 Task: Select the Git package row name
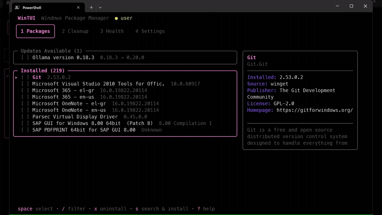[x=37, y=77]
